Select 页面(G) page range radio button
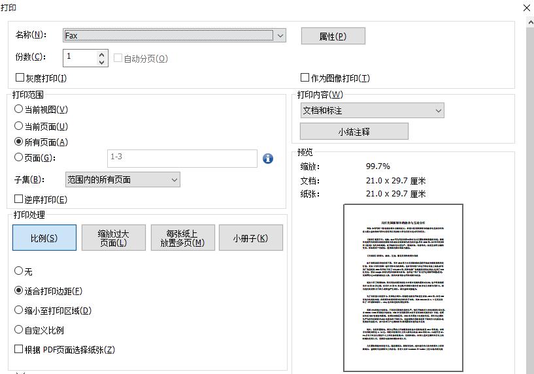Screen dimensions: 534x374 [18, 157]
